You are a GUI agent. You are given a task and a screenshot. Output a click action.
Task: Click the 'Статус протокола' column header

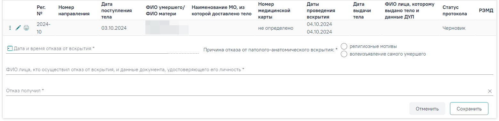click(x=454, y=11)
